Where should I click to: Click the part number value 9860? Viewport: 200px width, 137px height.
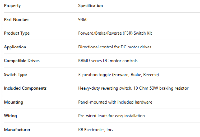point(83,19)
